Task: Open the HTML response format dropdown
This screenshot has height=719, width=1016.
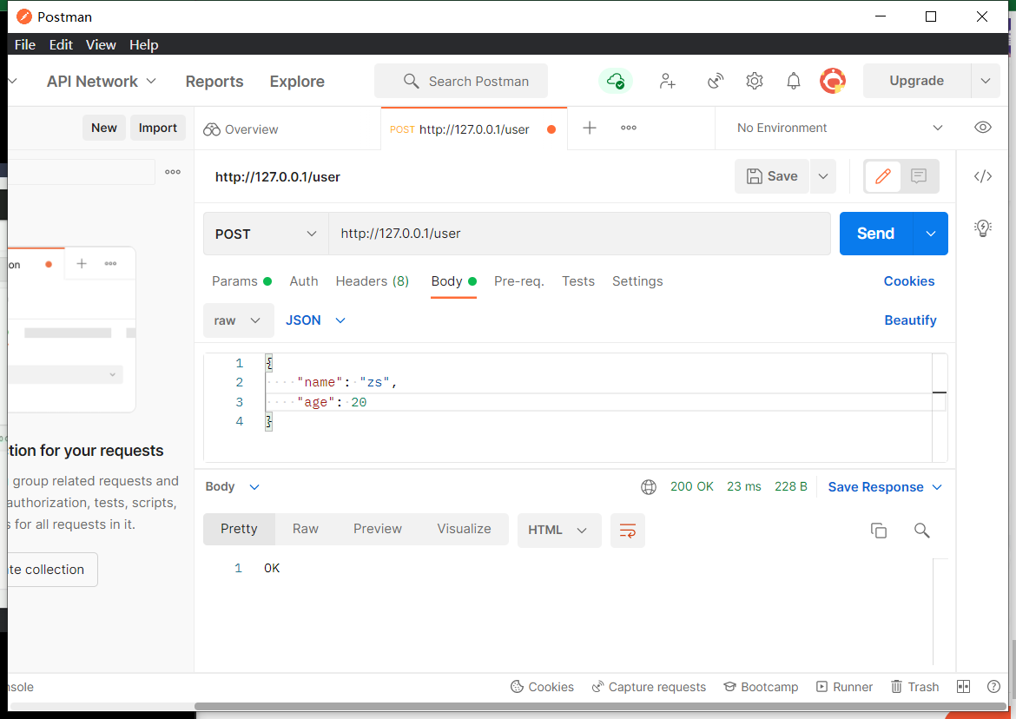Action: (x=558, y=531)
